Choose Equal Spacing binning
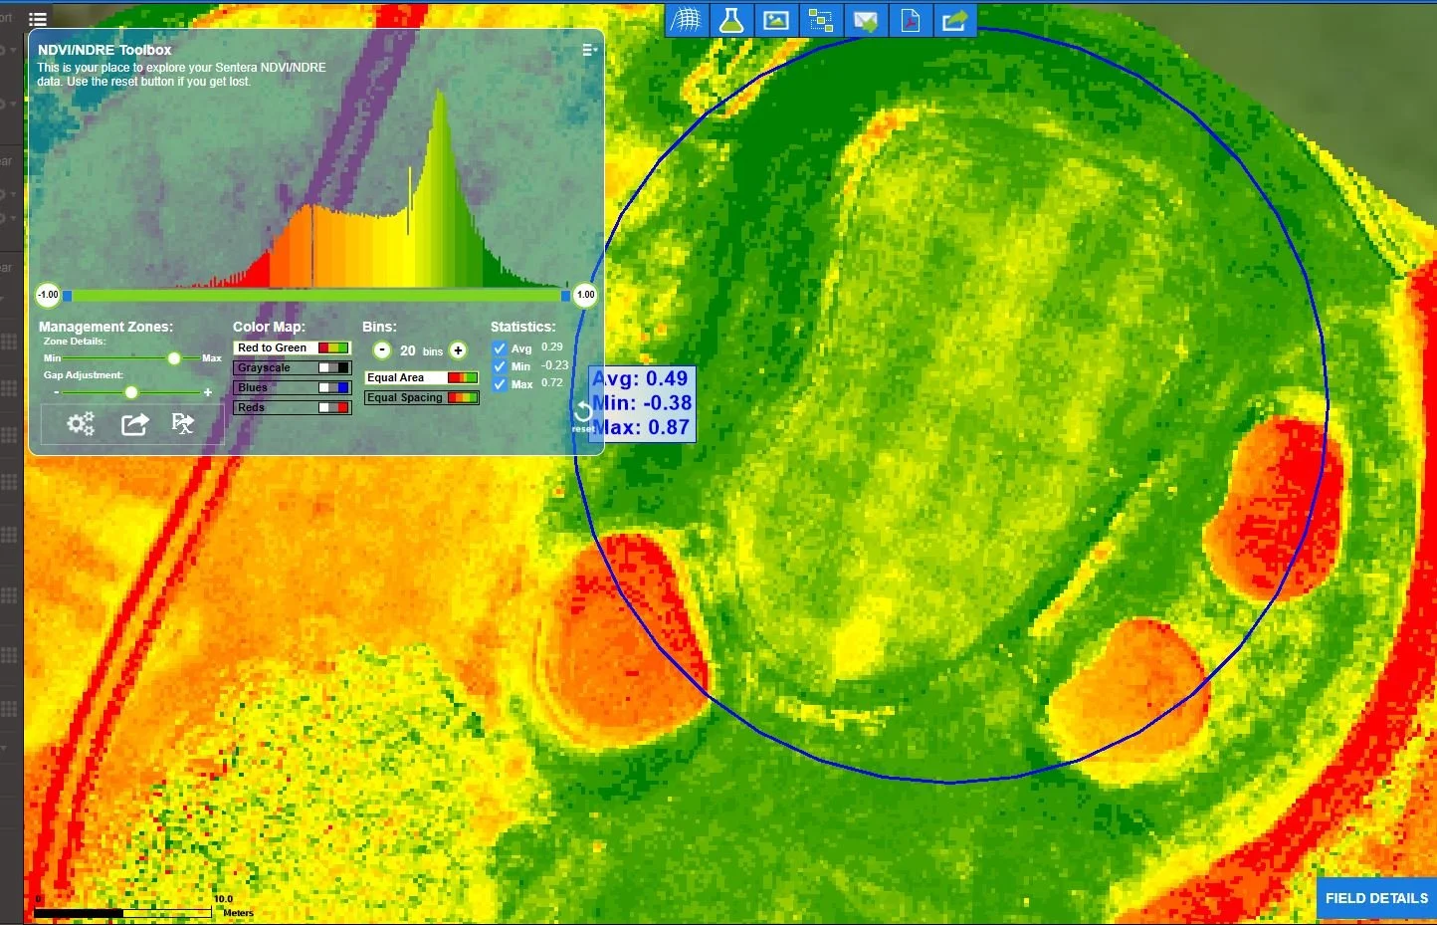 [422, 397]
